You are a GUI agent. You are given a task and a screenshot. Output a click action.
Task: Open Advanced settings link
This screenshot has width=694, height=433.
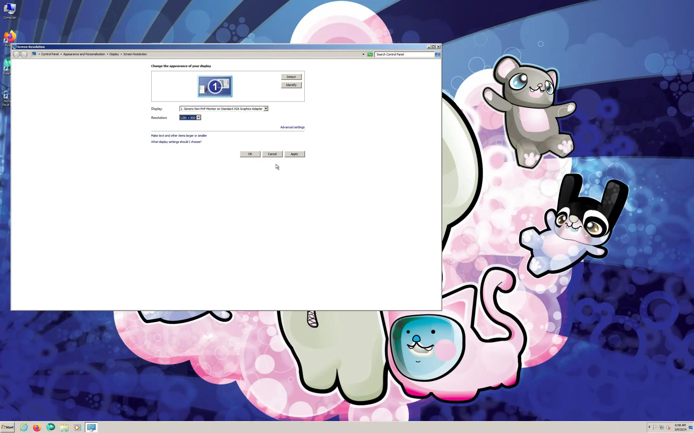[x=292, y=127]
